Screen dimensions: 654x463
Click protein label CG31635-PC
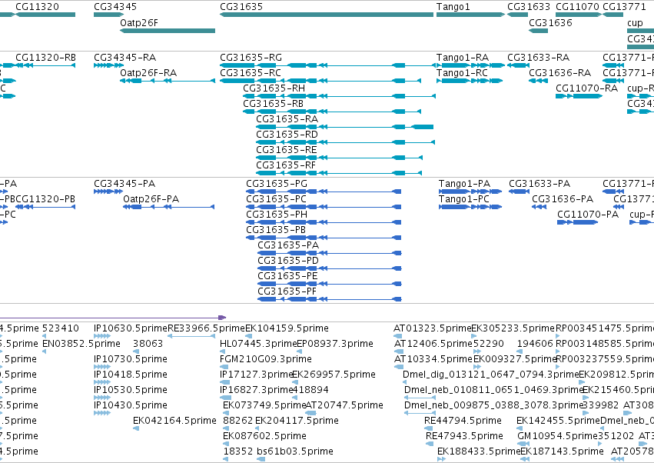(x=276, y=199)
